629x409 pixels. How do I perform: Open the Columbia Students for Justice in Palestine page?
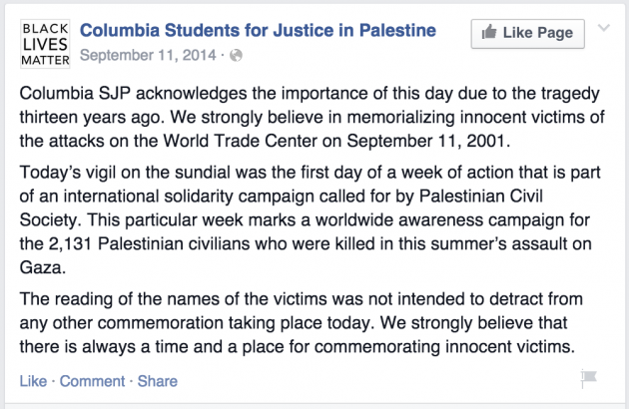(258, 31)
